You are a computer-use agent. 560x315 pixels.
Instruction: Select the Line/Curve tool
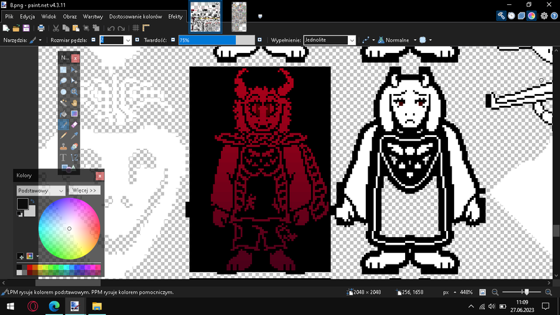tap(74, 157)
